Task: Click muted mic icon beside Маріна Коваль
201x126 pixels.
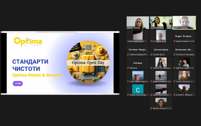Action: click(151, 108)
